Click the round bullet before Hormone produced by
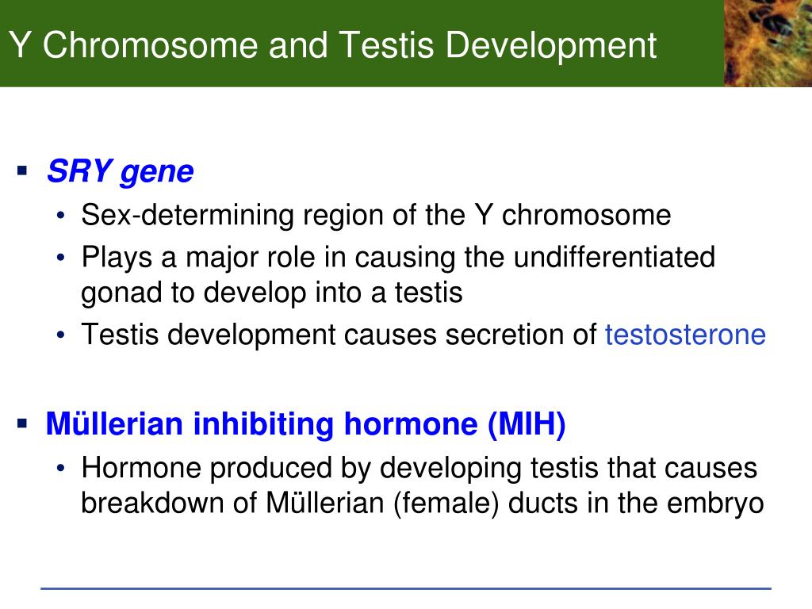This screenshot has width=812, height=609. click(61, 468)
